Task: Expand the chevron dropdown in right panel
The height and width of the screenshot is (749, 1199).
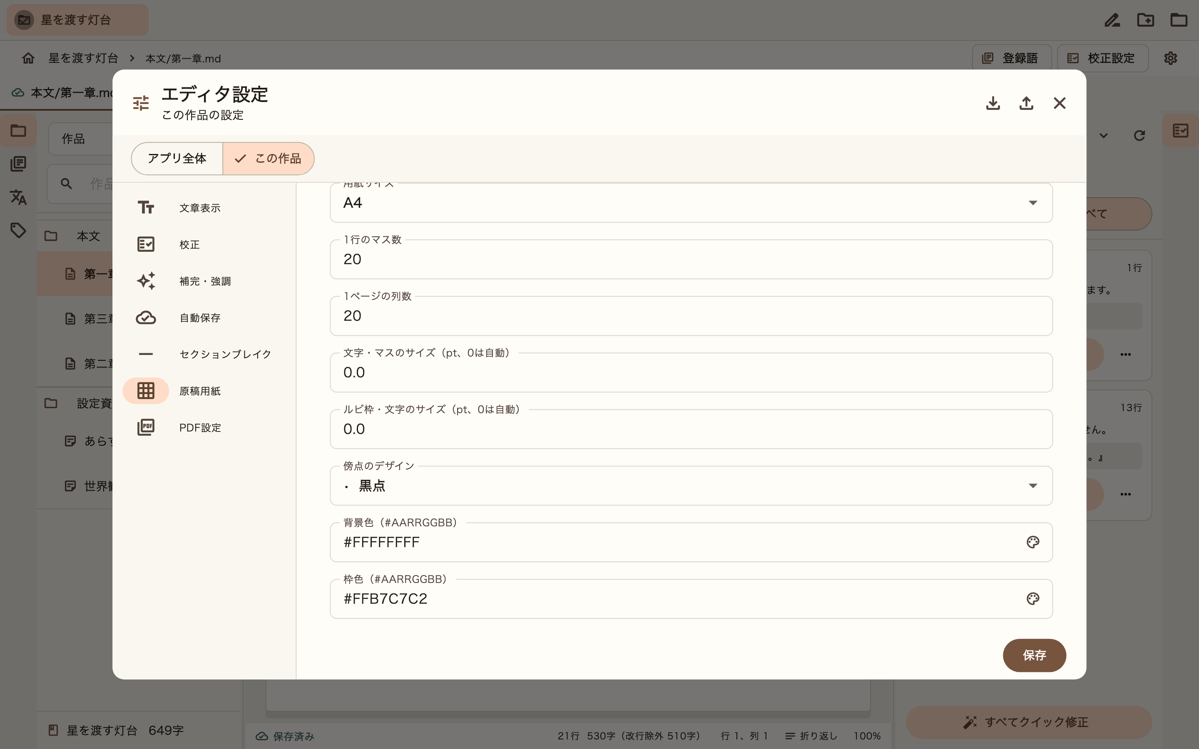Action: point(1103,136)
